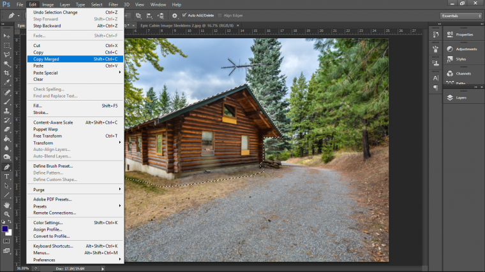The image size is (485, 272).
Task: Select the Brush tool
Action: coord(6,101)
